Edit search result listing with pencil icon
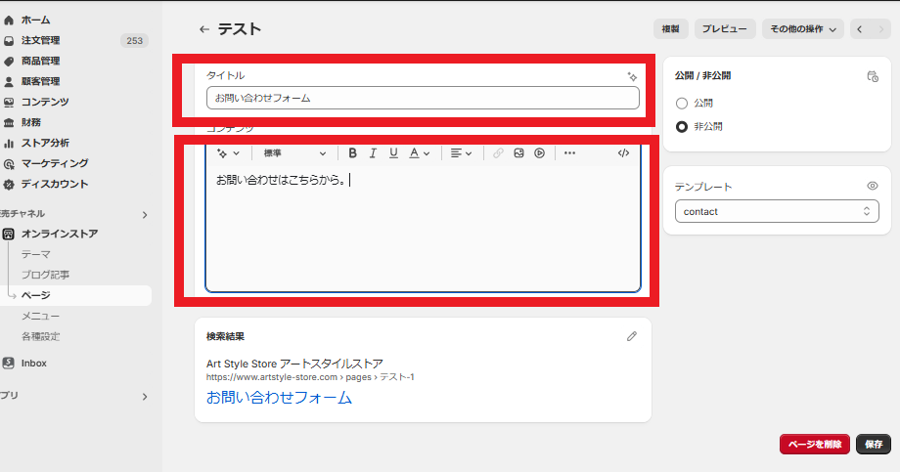Viewport: 900px width, 472px height. 631,336
